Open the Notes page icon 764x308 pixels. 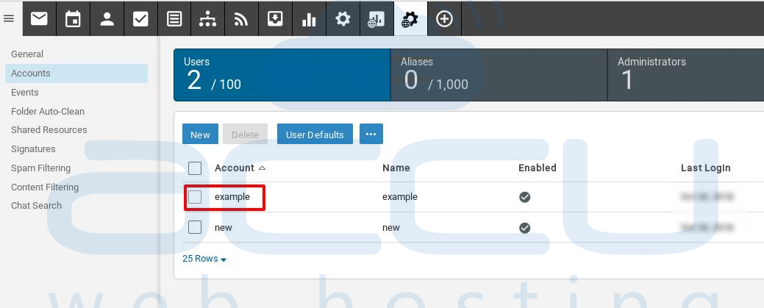(174, 18)
